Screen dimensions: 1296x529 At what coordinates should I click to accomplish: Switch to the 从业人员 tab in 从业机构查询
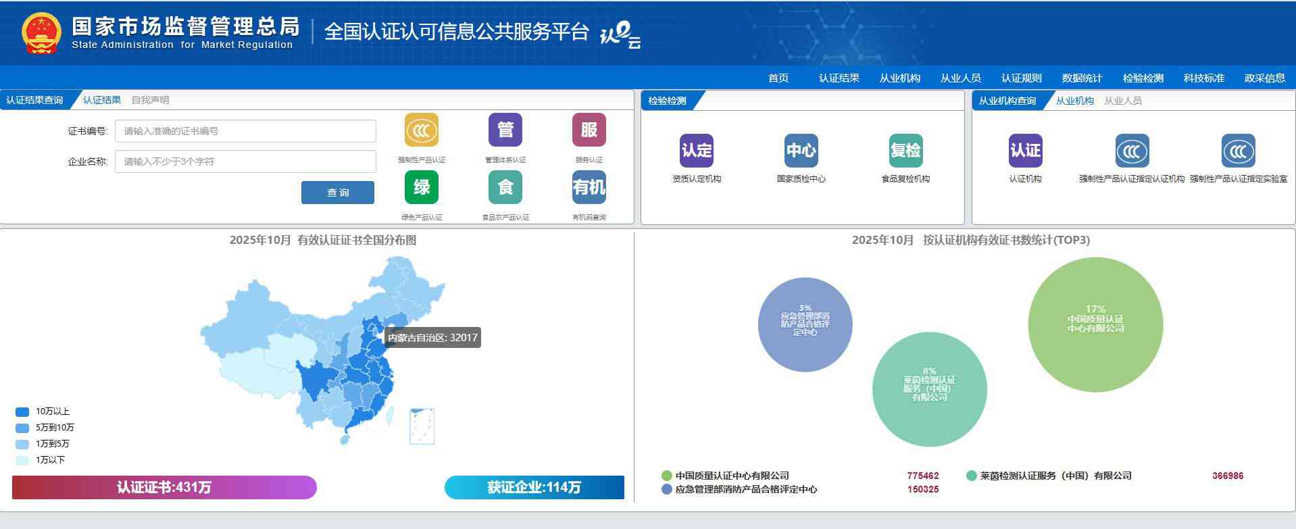(x=1122, y=101)
